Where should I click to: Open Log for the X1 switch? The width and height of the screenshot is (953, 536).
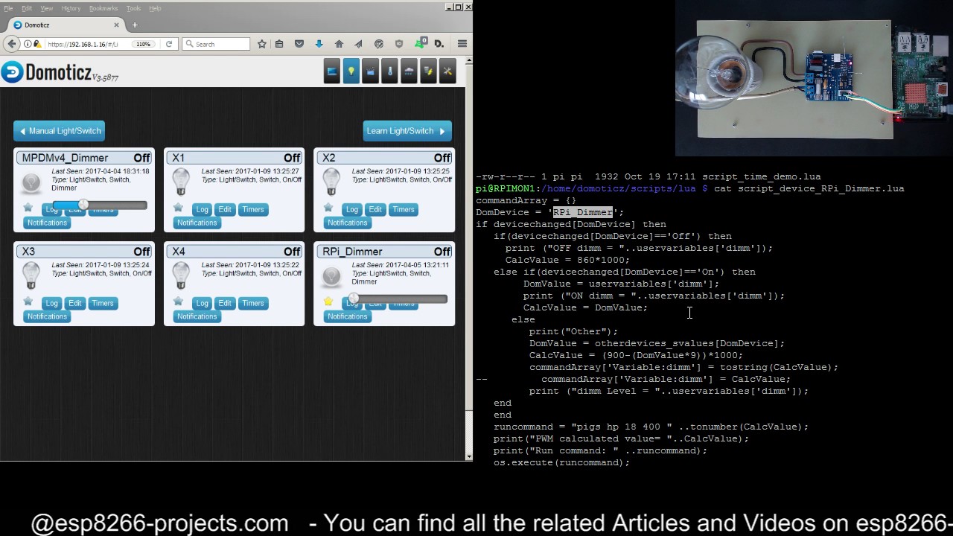point(202,209)
